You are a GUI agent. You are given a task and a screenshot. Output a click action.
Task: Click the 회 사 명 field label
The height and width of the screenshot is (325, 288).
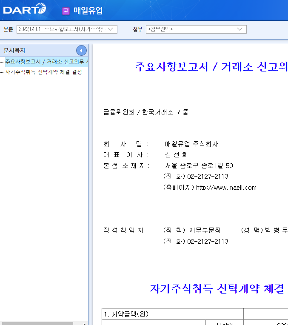(126, 144)
